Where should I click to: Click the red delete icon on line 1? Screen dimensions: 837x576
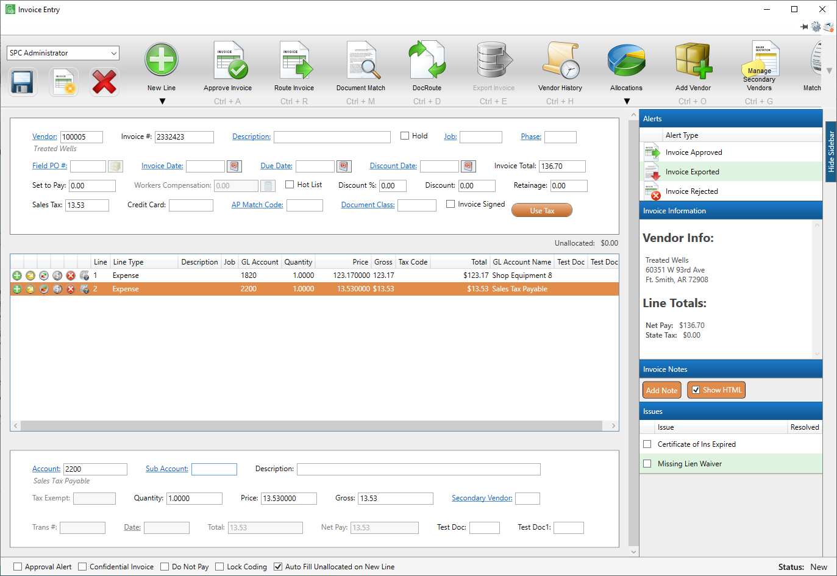[x=71, y=276]
